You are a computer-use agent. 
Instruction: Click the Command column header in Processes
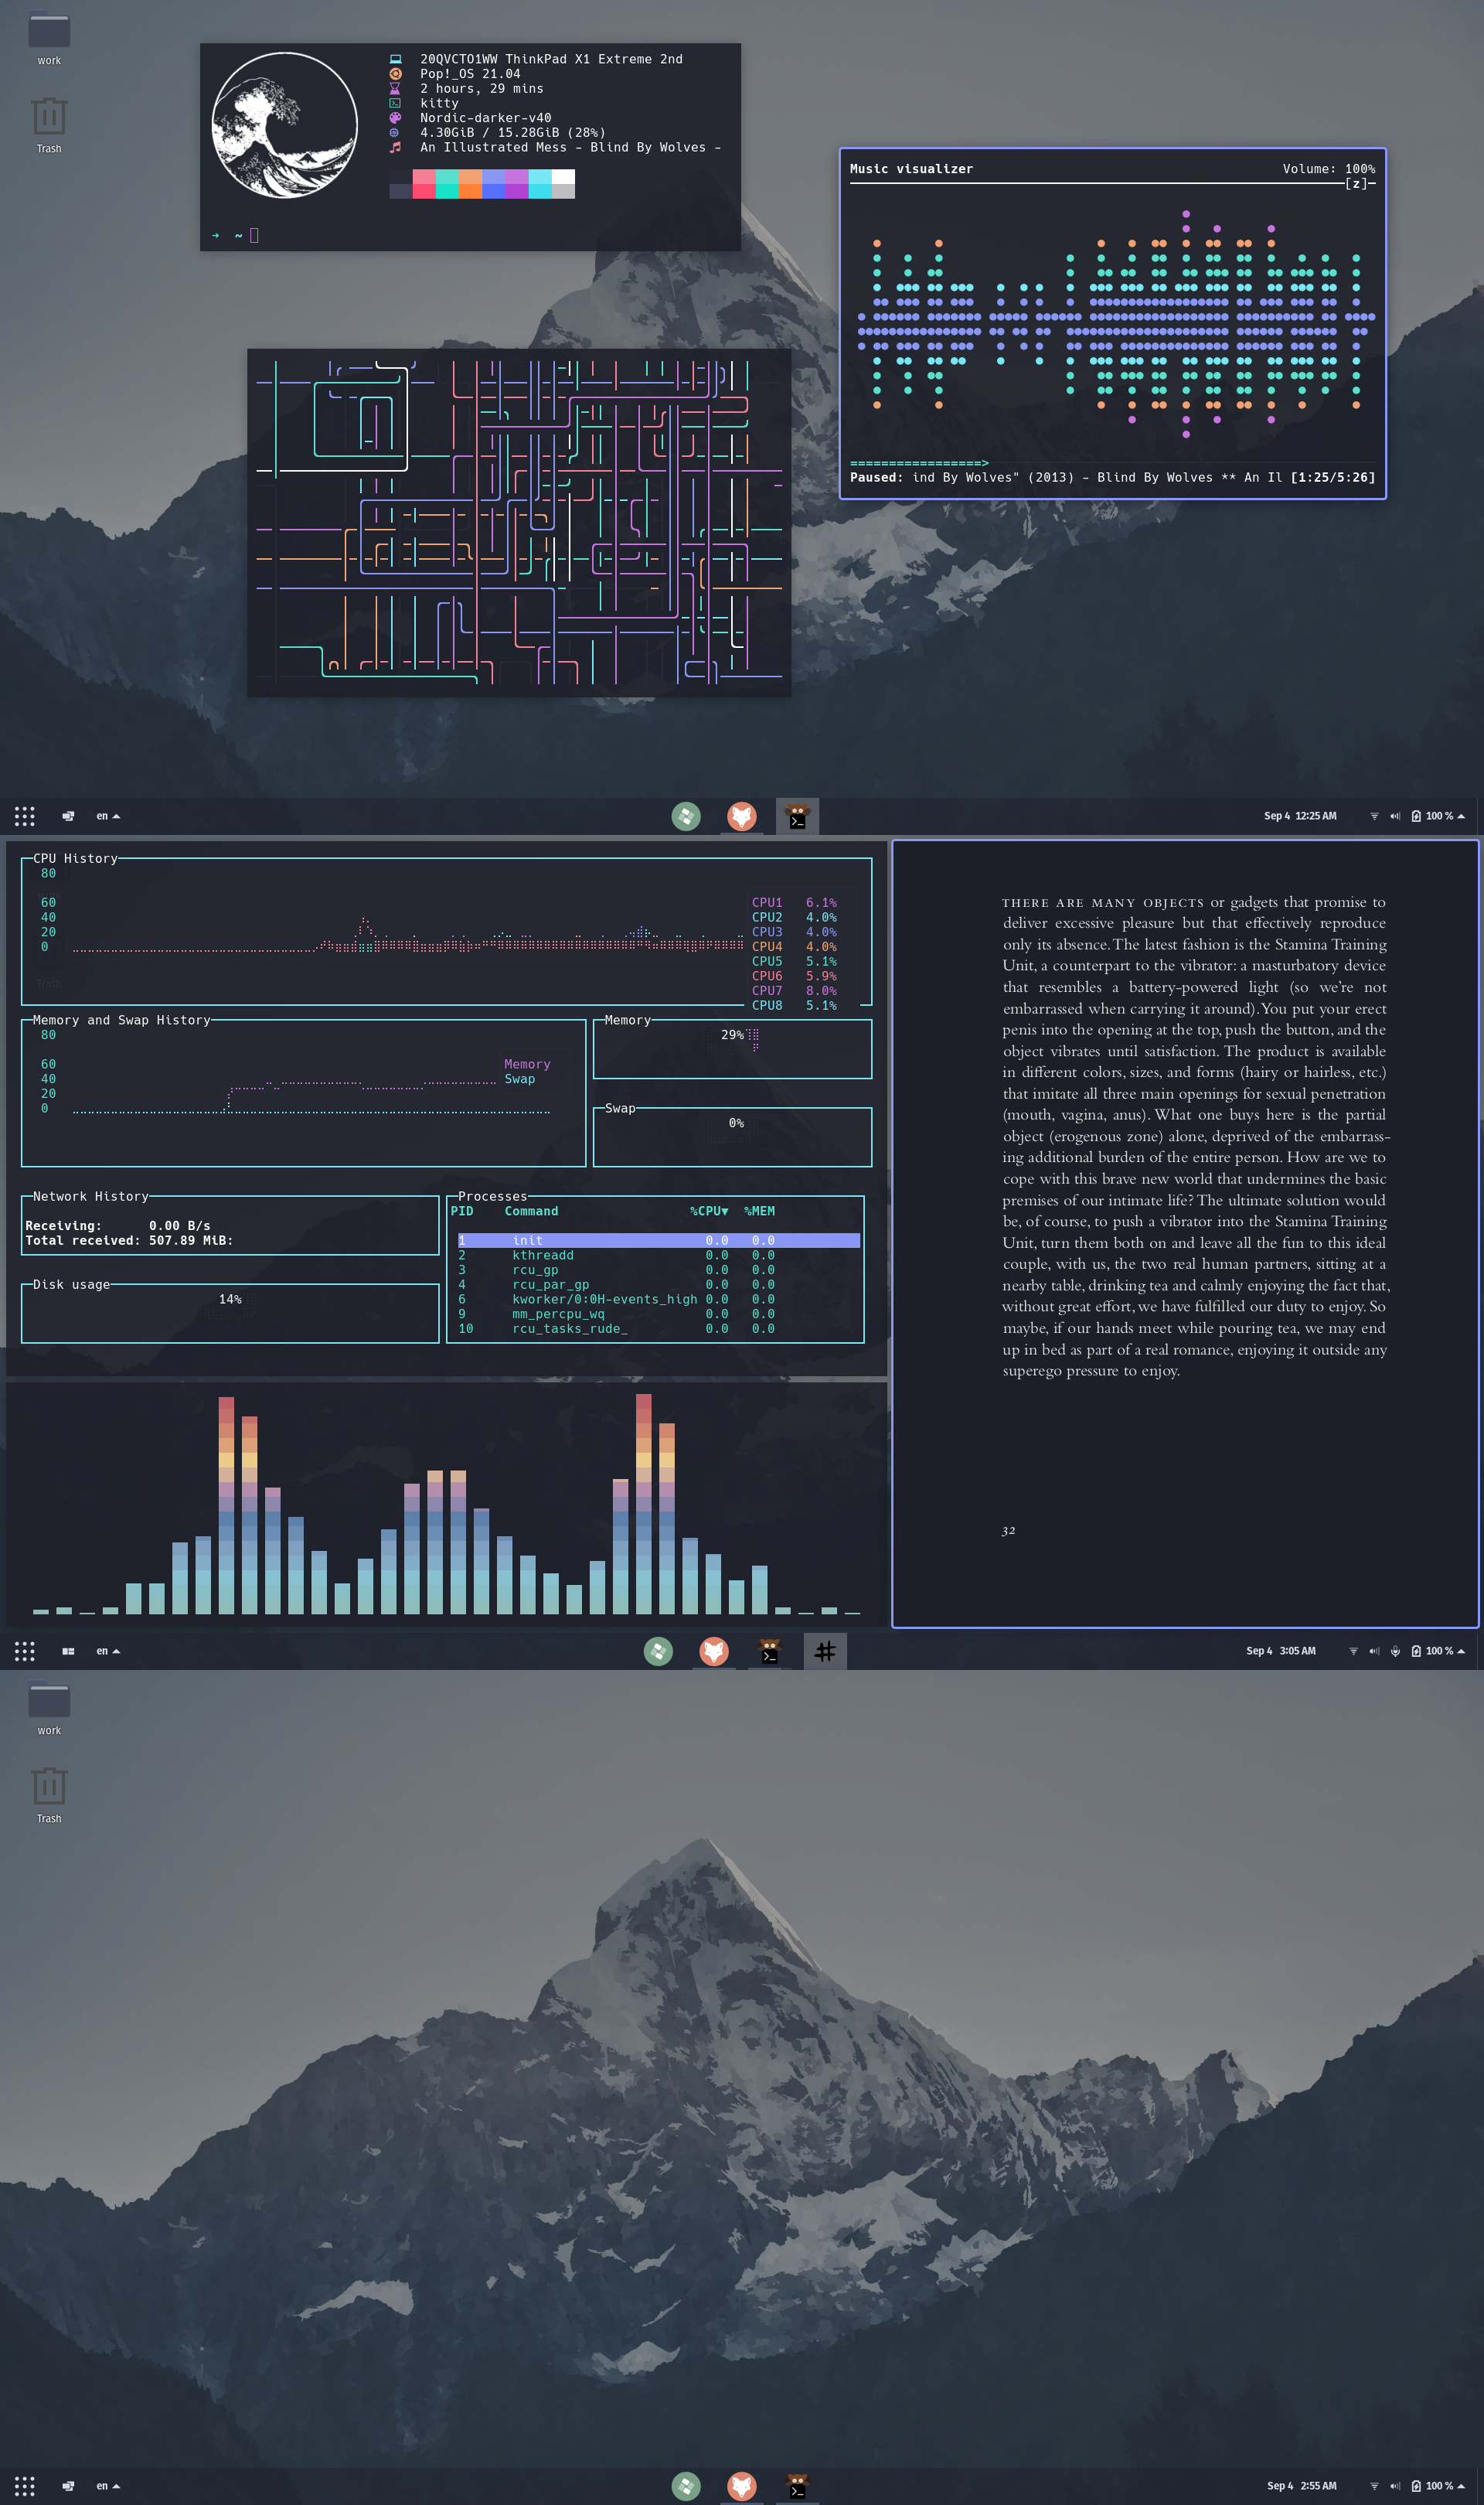pos(531,1211)
